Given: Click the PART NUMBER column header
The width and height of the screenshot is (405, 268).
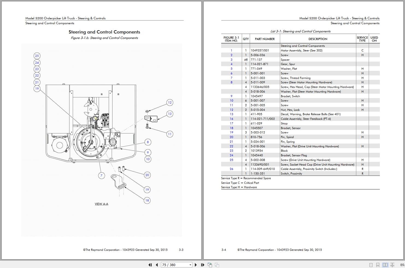Looking at the screenshot, I should pos(265,39).
